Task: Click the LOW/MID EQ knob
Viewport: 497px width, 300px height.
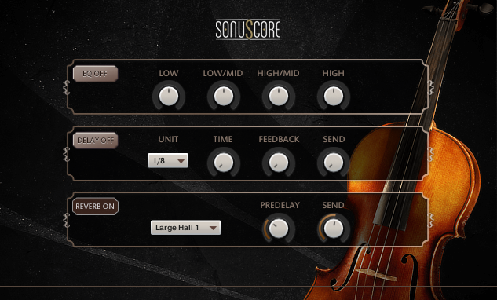Action: [x=224, y=96]
